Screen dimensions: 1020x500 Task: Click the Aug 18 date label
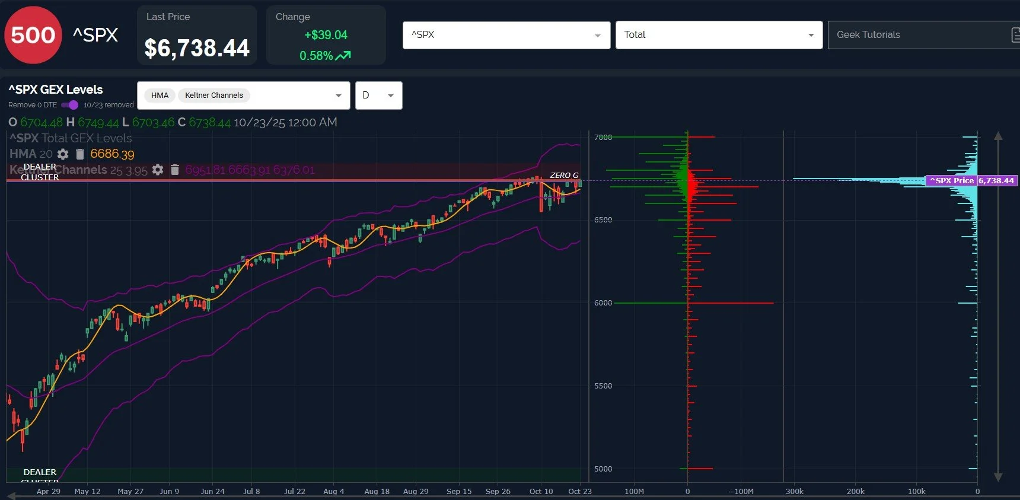(377, 492)
